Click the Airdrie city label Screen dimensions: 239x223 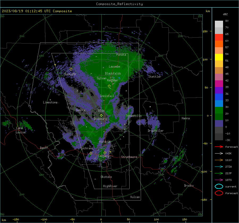[x=105, y=142]
